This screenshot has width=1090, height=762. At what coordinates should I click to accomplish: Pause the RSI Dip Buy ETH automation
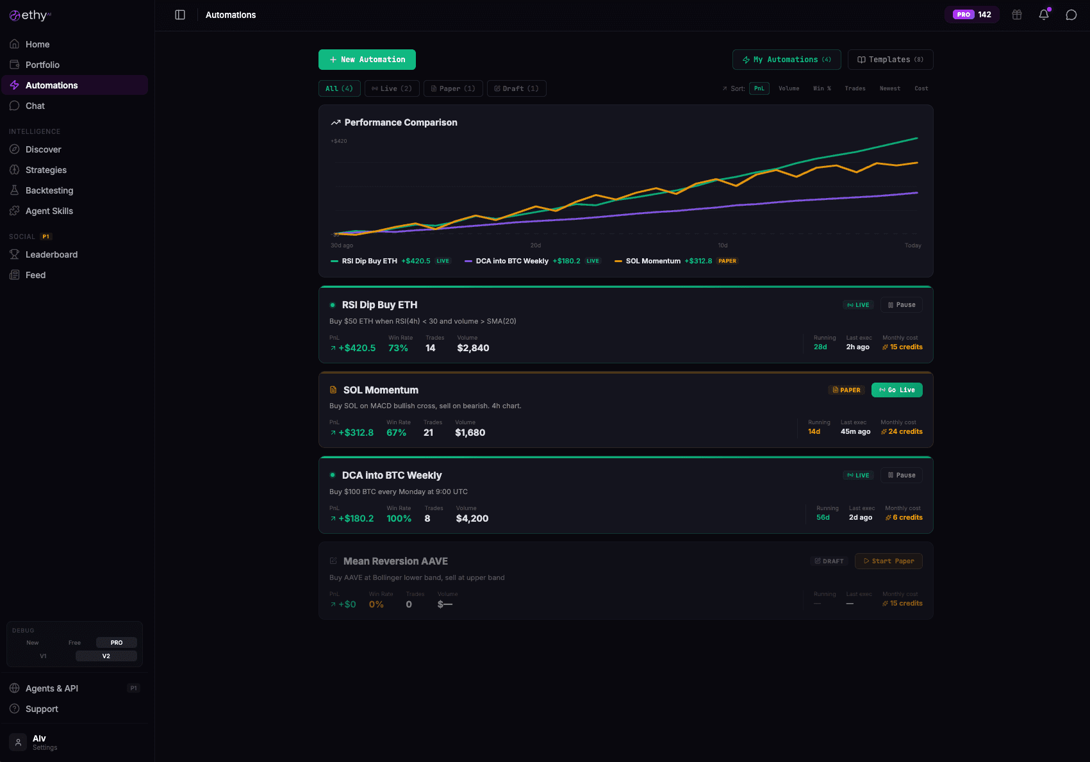(901, 304)
